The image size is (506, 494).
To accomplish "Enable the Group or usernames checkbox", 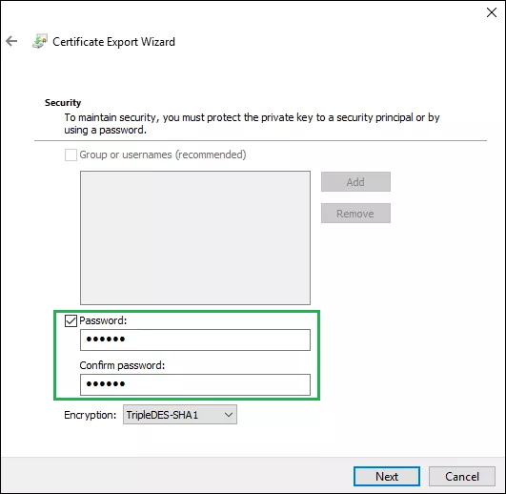I will click(71, 154).
